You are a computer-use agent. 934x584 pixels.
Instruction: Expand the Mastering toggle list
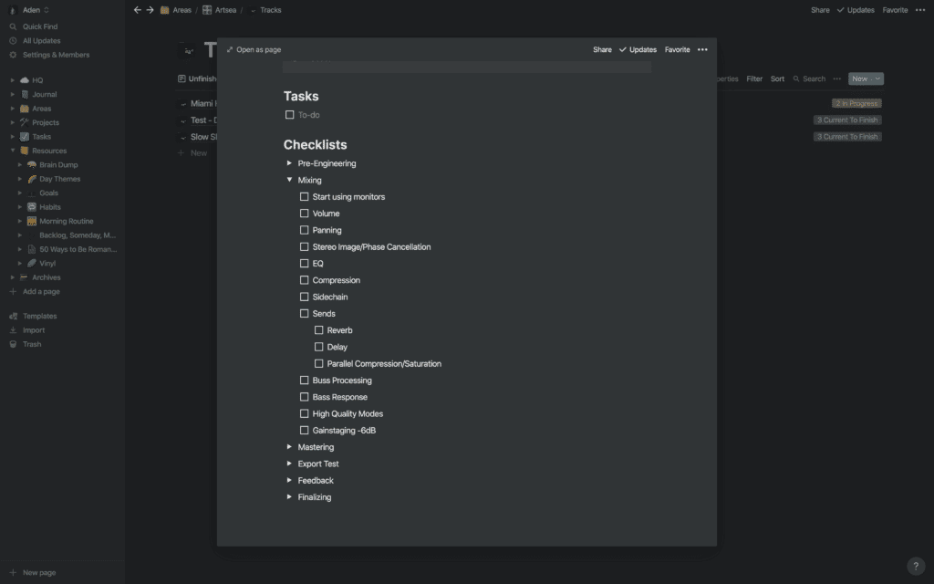pos(289,447)
